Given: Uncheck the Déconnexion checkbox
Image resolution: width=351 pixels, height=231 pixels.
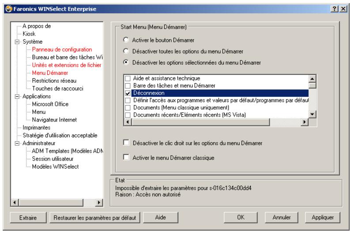Looking at the screenshot, I should tap(128, 93).
